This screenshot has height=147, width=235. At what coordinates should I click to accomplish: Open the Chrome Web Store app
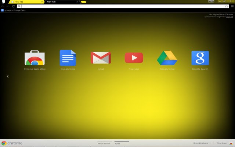(35, 58)
